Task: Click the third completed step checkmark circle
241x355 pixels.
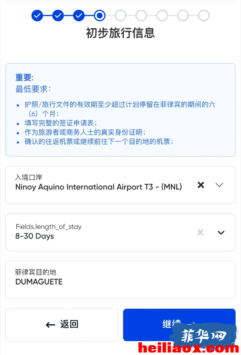Action: click(x=79, y=16)
